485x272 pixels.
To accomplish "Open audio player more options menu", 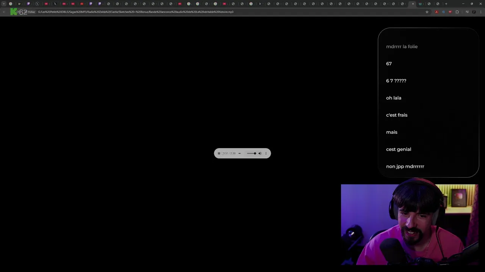I will (x=266, y=153).
